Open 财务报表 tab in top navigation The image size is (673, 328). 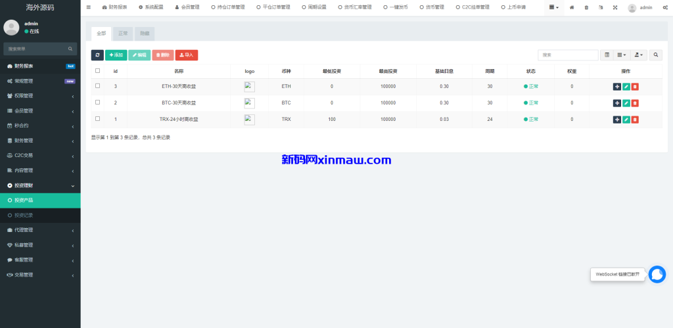click(114, 7)
